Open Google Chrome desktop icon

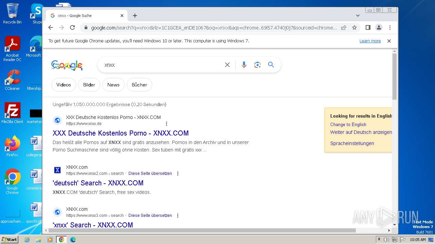tap(12, 182)
